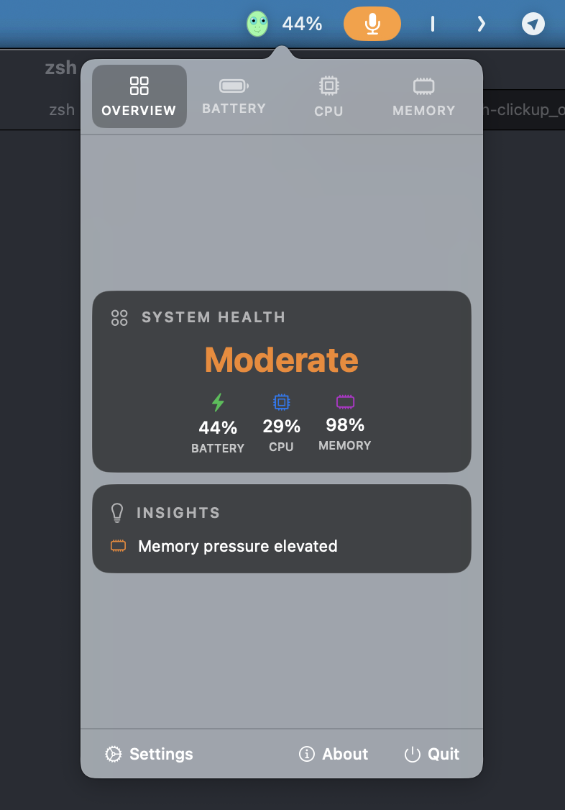Open the CPU tab
This screenshot has height=810, width=565.
pyautogui.click(x=329, y=96)
